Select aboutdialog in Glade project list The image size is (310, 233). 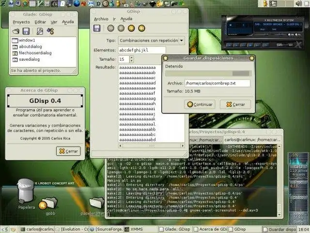tap(44, 47)
